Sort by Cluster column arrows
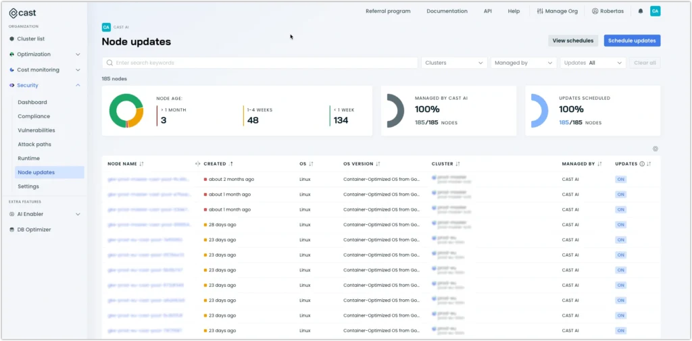This screenshot has height=341, width=692. (458, 163)
